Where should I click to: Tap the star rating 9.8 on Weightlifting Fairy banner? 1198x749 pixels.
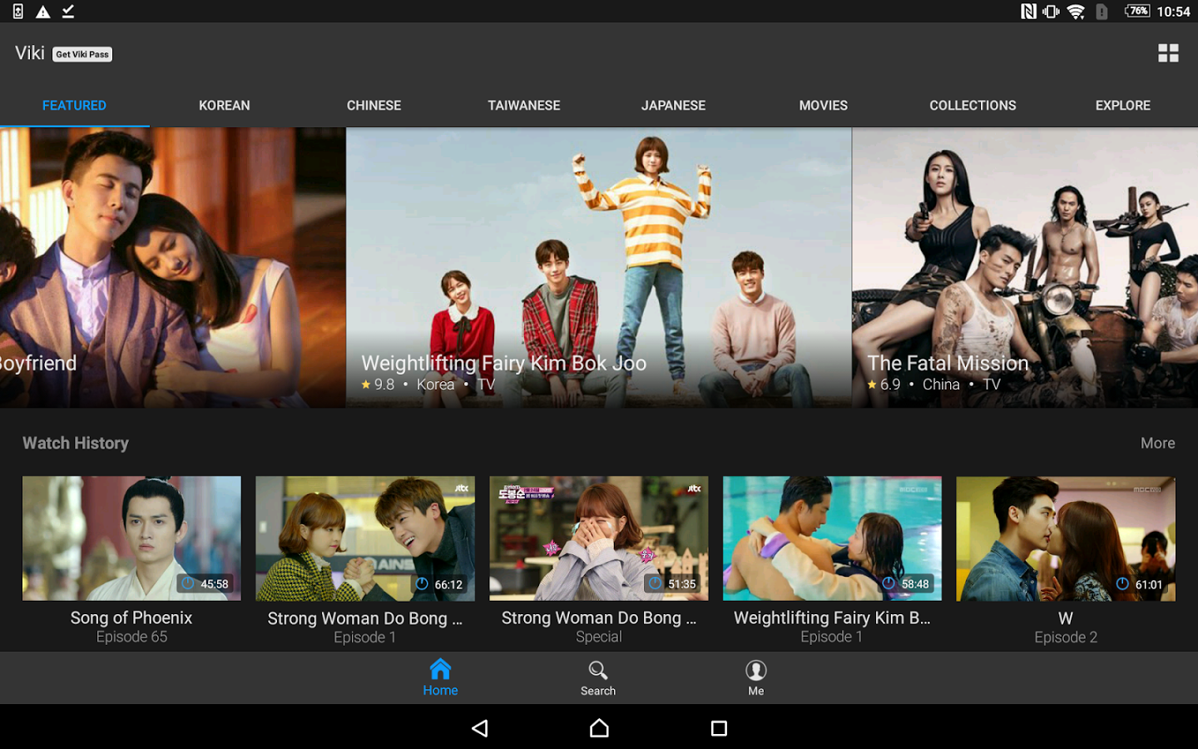(378, 384)
